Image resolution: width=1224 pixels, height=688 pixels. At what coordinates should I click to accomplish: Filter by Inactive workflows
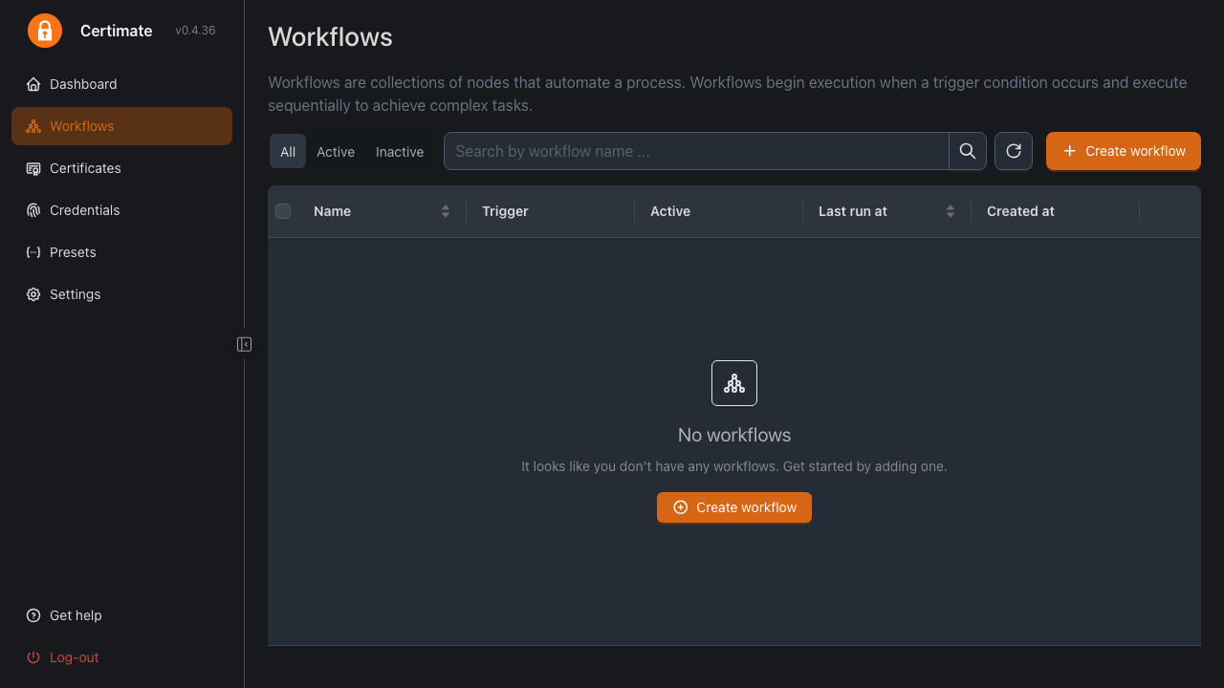[400, 151]
